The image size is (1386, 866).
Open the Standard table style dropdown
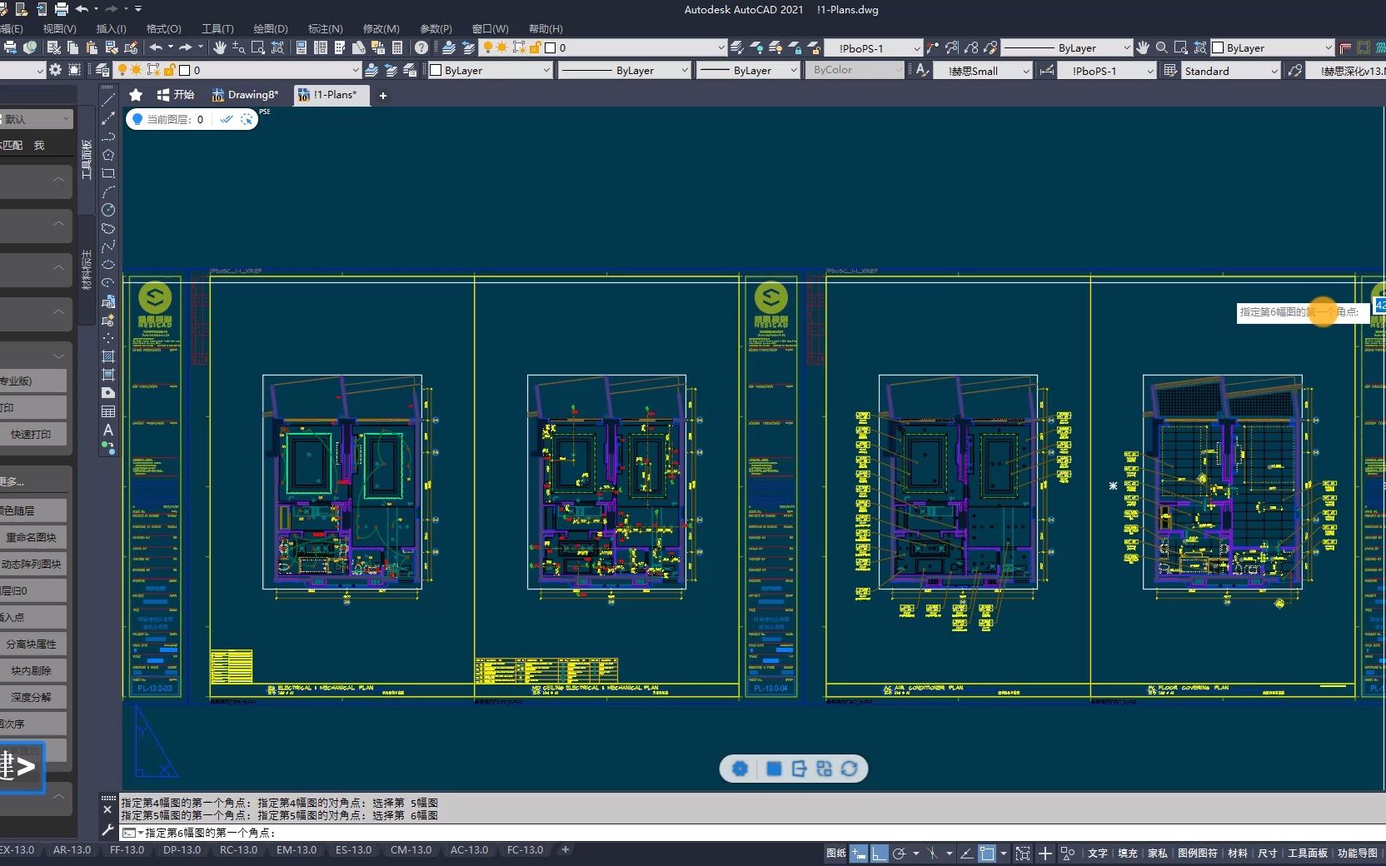(1230, 71)
